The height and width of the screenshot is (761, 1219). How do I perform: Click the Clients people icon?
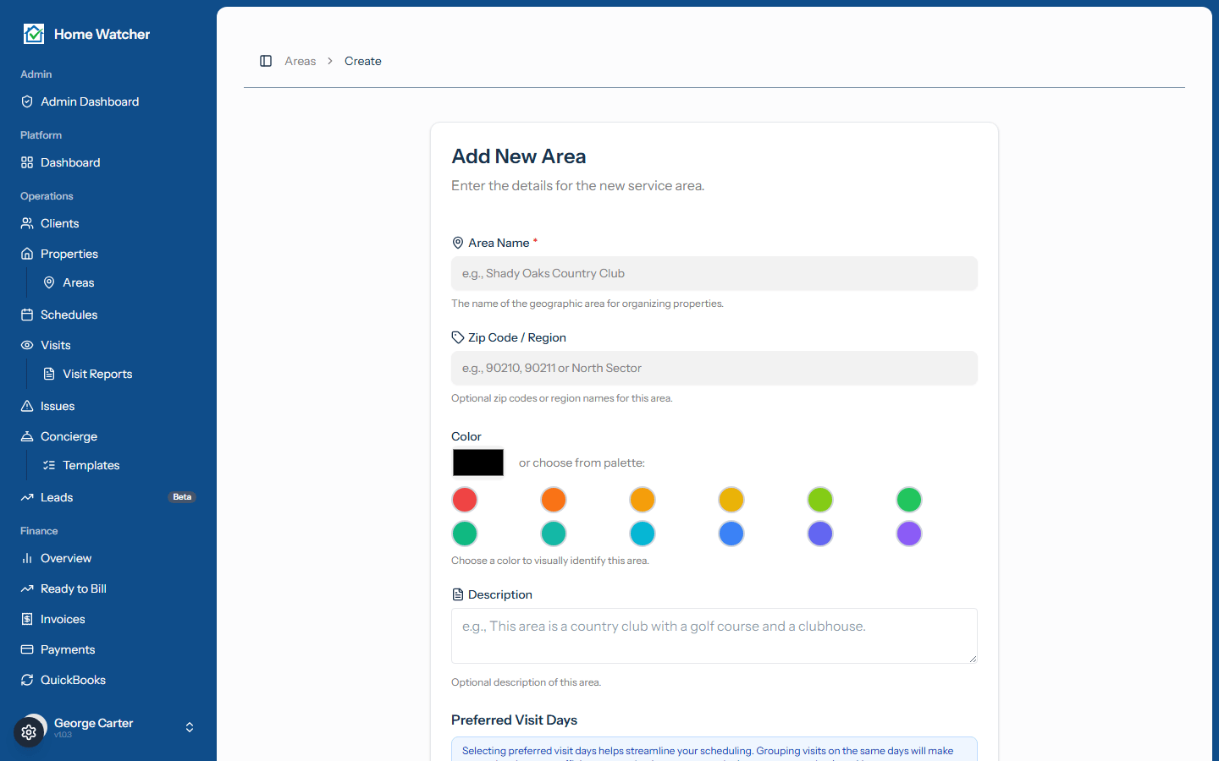pyautogui.click(x=27, y=223)
